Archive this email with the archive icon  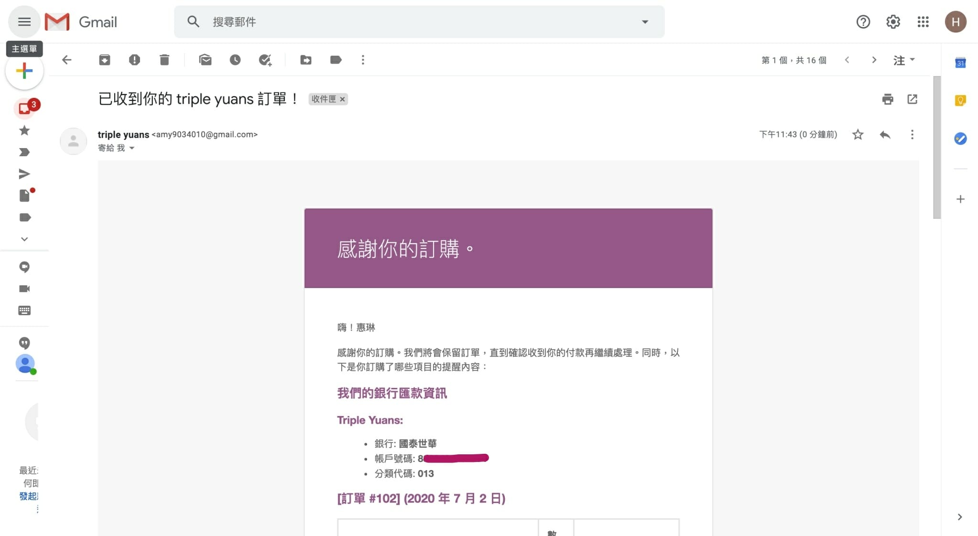(105, 60)
